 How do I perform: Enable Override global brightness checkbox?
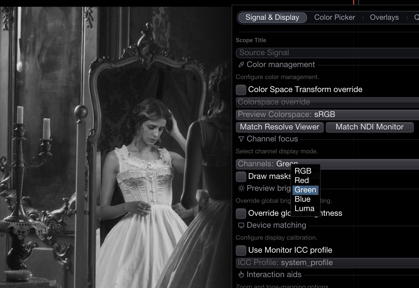pos(241,213)
